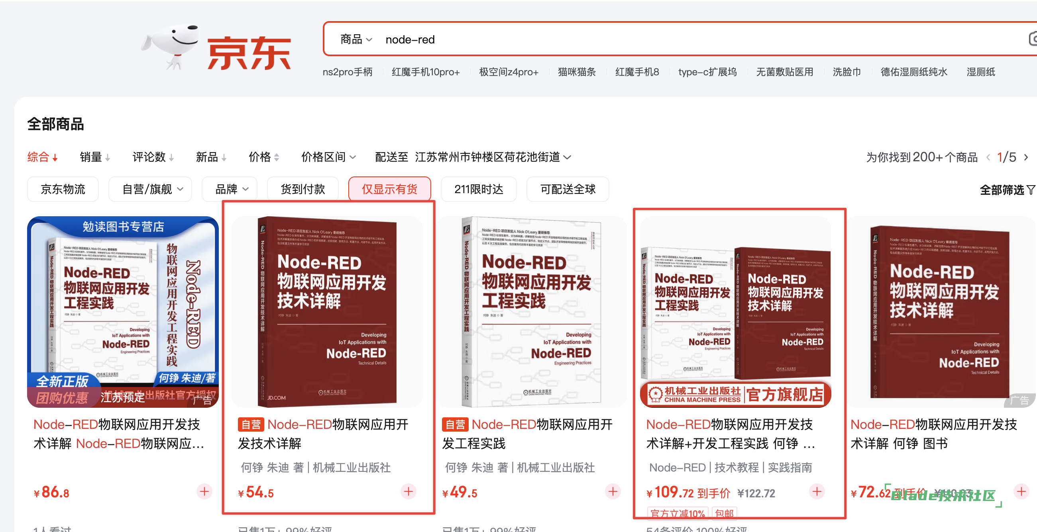
Task: Expand 品牌 dropdown
Action: pyautogui.click(x=230, y=189)
